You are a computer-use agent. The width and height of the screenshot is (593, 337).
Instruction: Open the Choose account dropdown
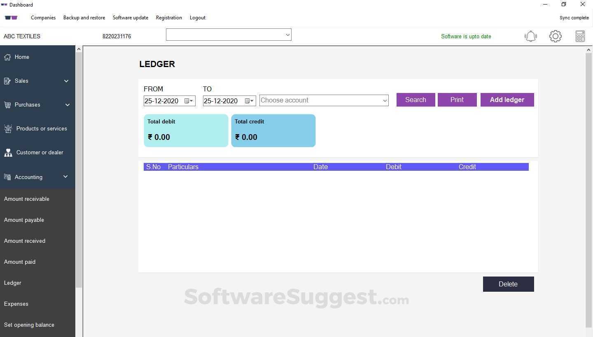323,100
